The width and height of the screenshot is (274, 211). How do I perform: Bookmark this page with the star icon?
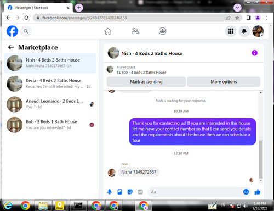(237, 18)
